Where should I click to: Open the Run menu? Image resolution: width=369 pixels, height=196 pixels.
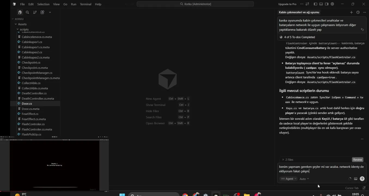[74, 4]
